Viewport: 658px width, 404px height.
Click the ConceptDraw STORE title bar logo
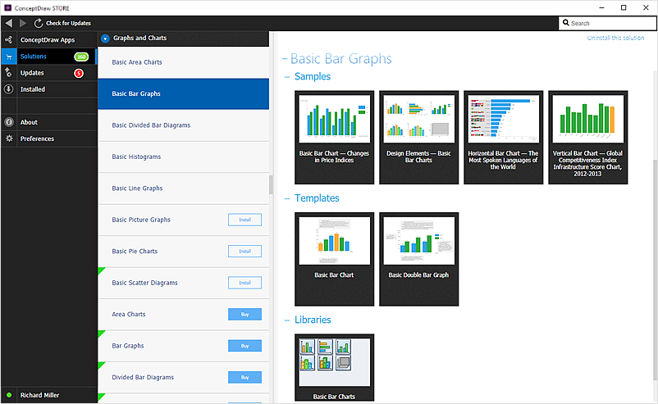7,7
